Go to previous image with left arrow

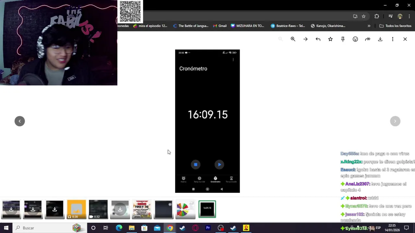[x=19, y=121]
